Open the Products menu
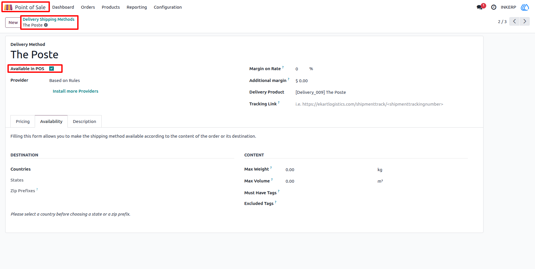Image resolution: width=535 pixels, height=269 pixels. point(111,7)
